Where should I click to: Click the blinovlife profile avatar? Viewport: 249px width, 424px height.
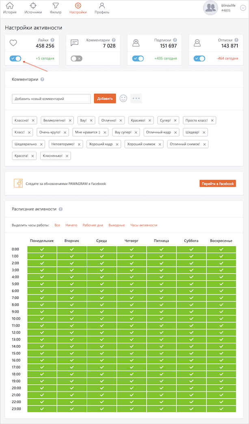click(210, 8)
